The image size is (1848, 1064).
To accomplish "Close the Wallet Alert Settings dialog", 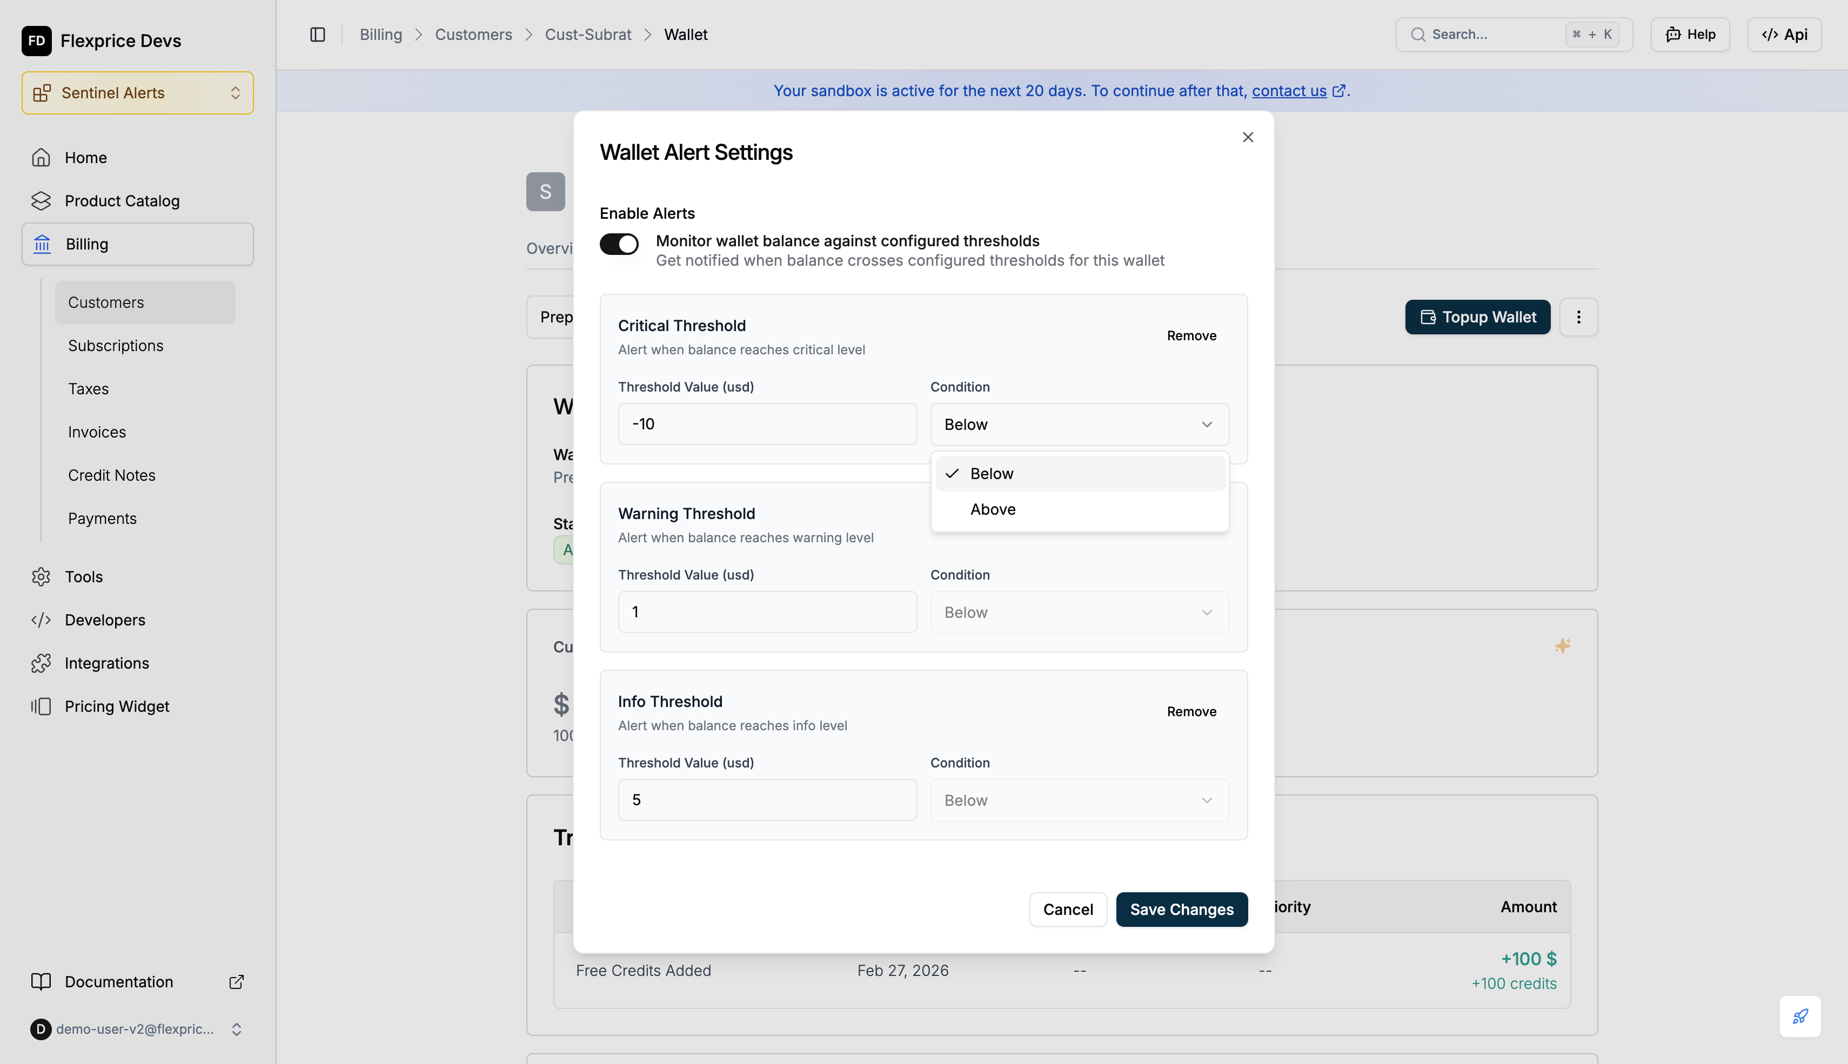I will pos(1248,137).
